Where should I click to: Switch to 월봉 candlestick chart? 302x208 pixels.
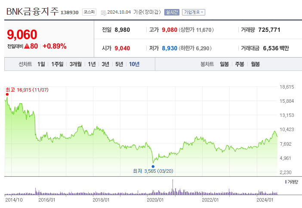point(255,64)
